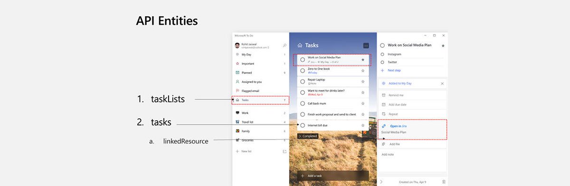Collapse detail pane with bottom chevron

click(381, 181)
